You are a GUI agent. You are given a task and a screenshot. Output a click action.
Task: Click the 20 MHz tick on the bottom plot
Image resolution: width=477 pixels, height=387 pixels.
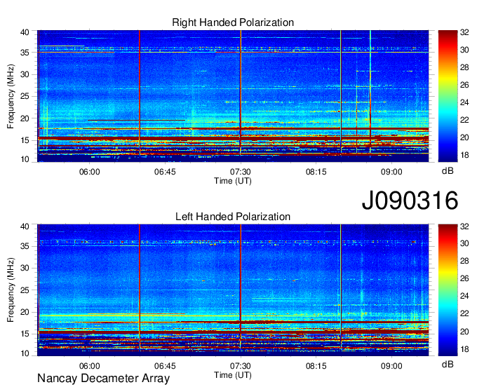click(25, 312)
